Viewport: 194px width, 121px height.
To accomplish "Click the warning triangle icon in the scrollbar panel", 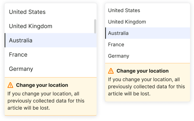I will [x=10, y=85].
